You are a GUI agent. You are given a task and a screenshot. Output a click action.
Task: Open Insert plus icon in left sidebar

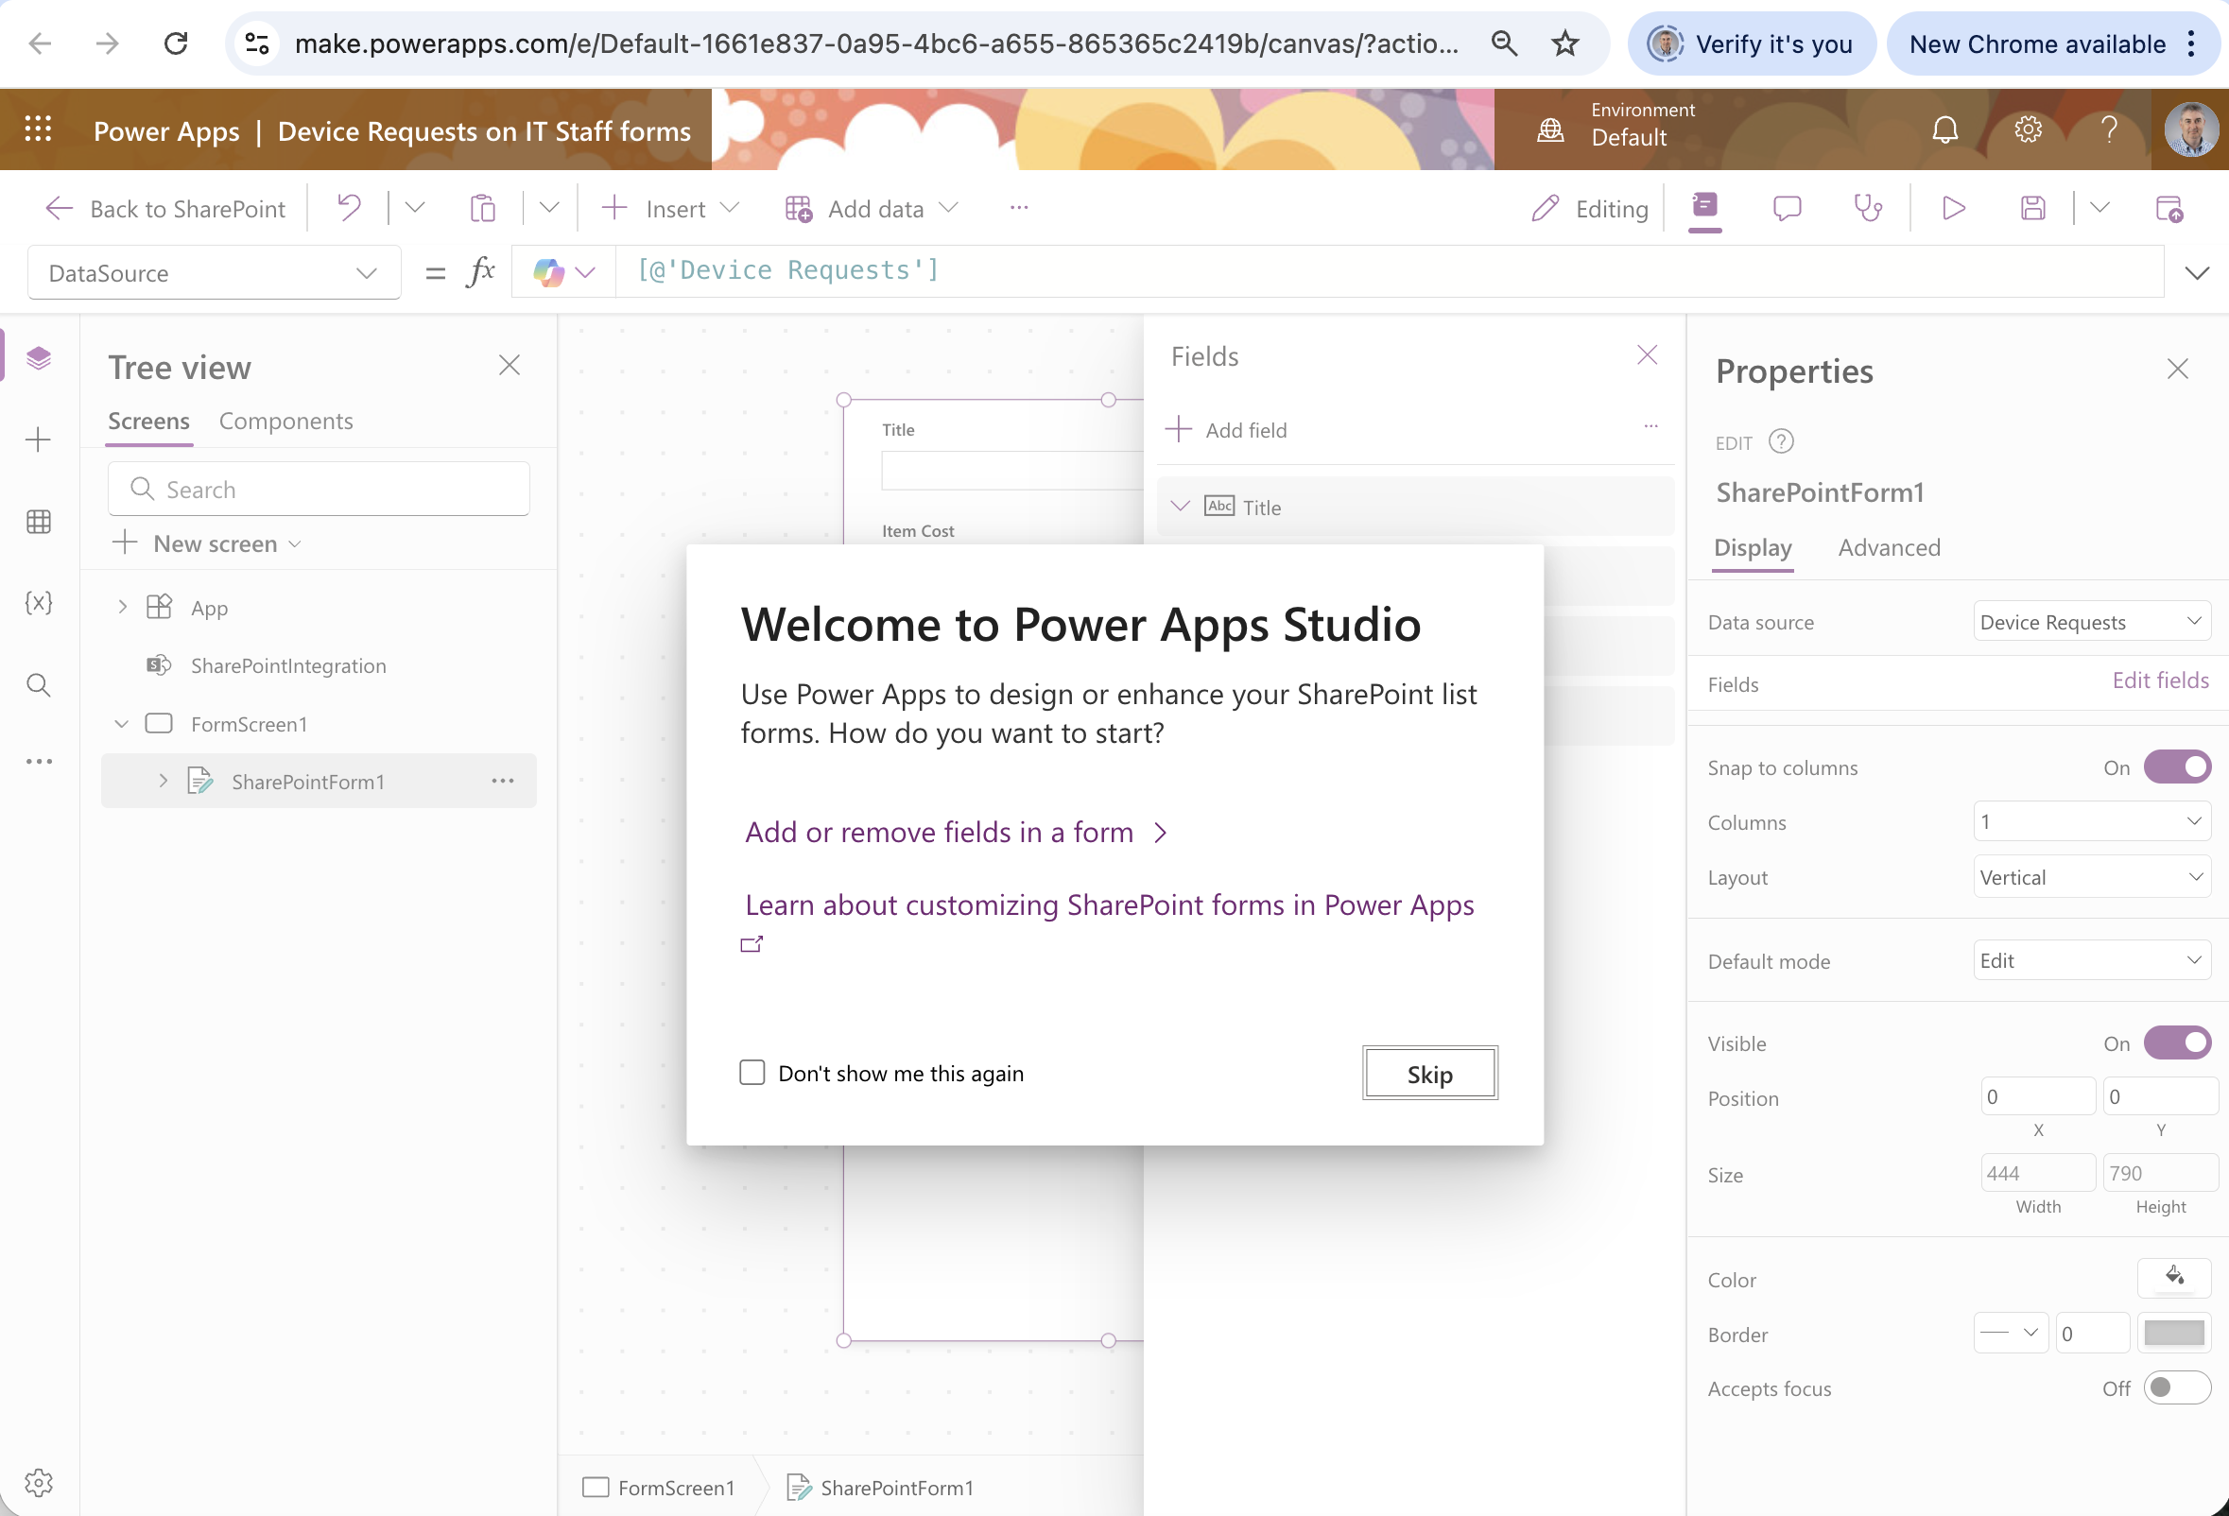[x=39, y=440]
